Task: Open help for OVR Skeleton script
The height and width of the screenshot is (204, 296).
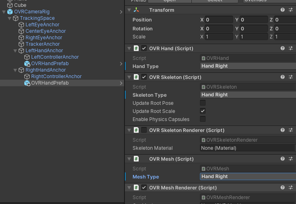Action: click(x=282, y=77)
